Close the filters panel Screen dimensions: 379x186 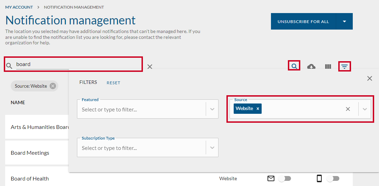(370, 78)
